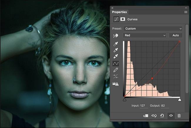The height and width of the screenshot is (128, 191).
Task: Click the 'Curves' label text
Action: 133,19
